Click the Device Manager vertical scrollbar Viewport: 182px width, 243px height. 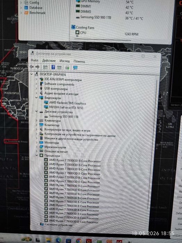[x=152, y=144]
